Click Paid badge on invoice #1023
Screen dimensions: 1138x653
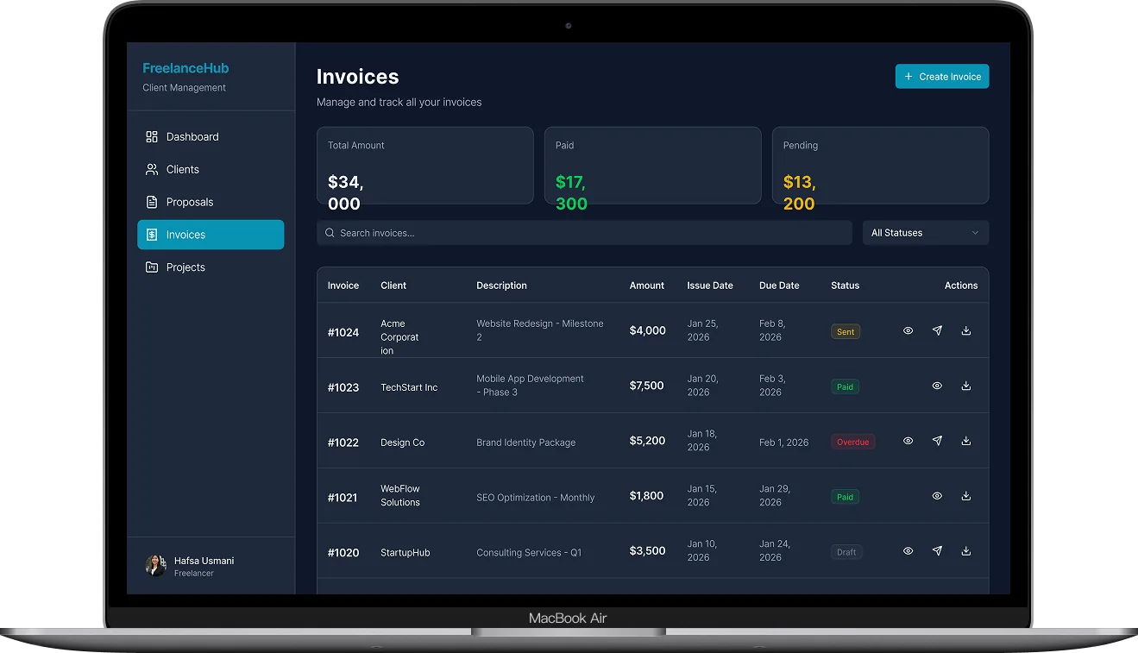click(845, 386)
